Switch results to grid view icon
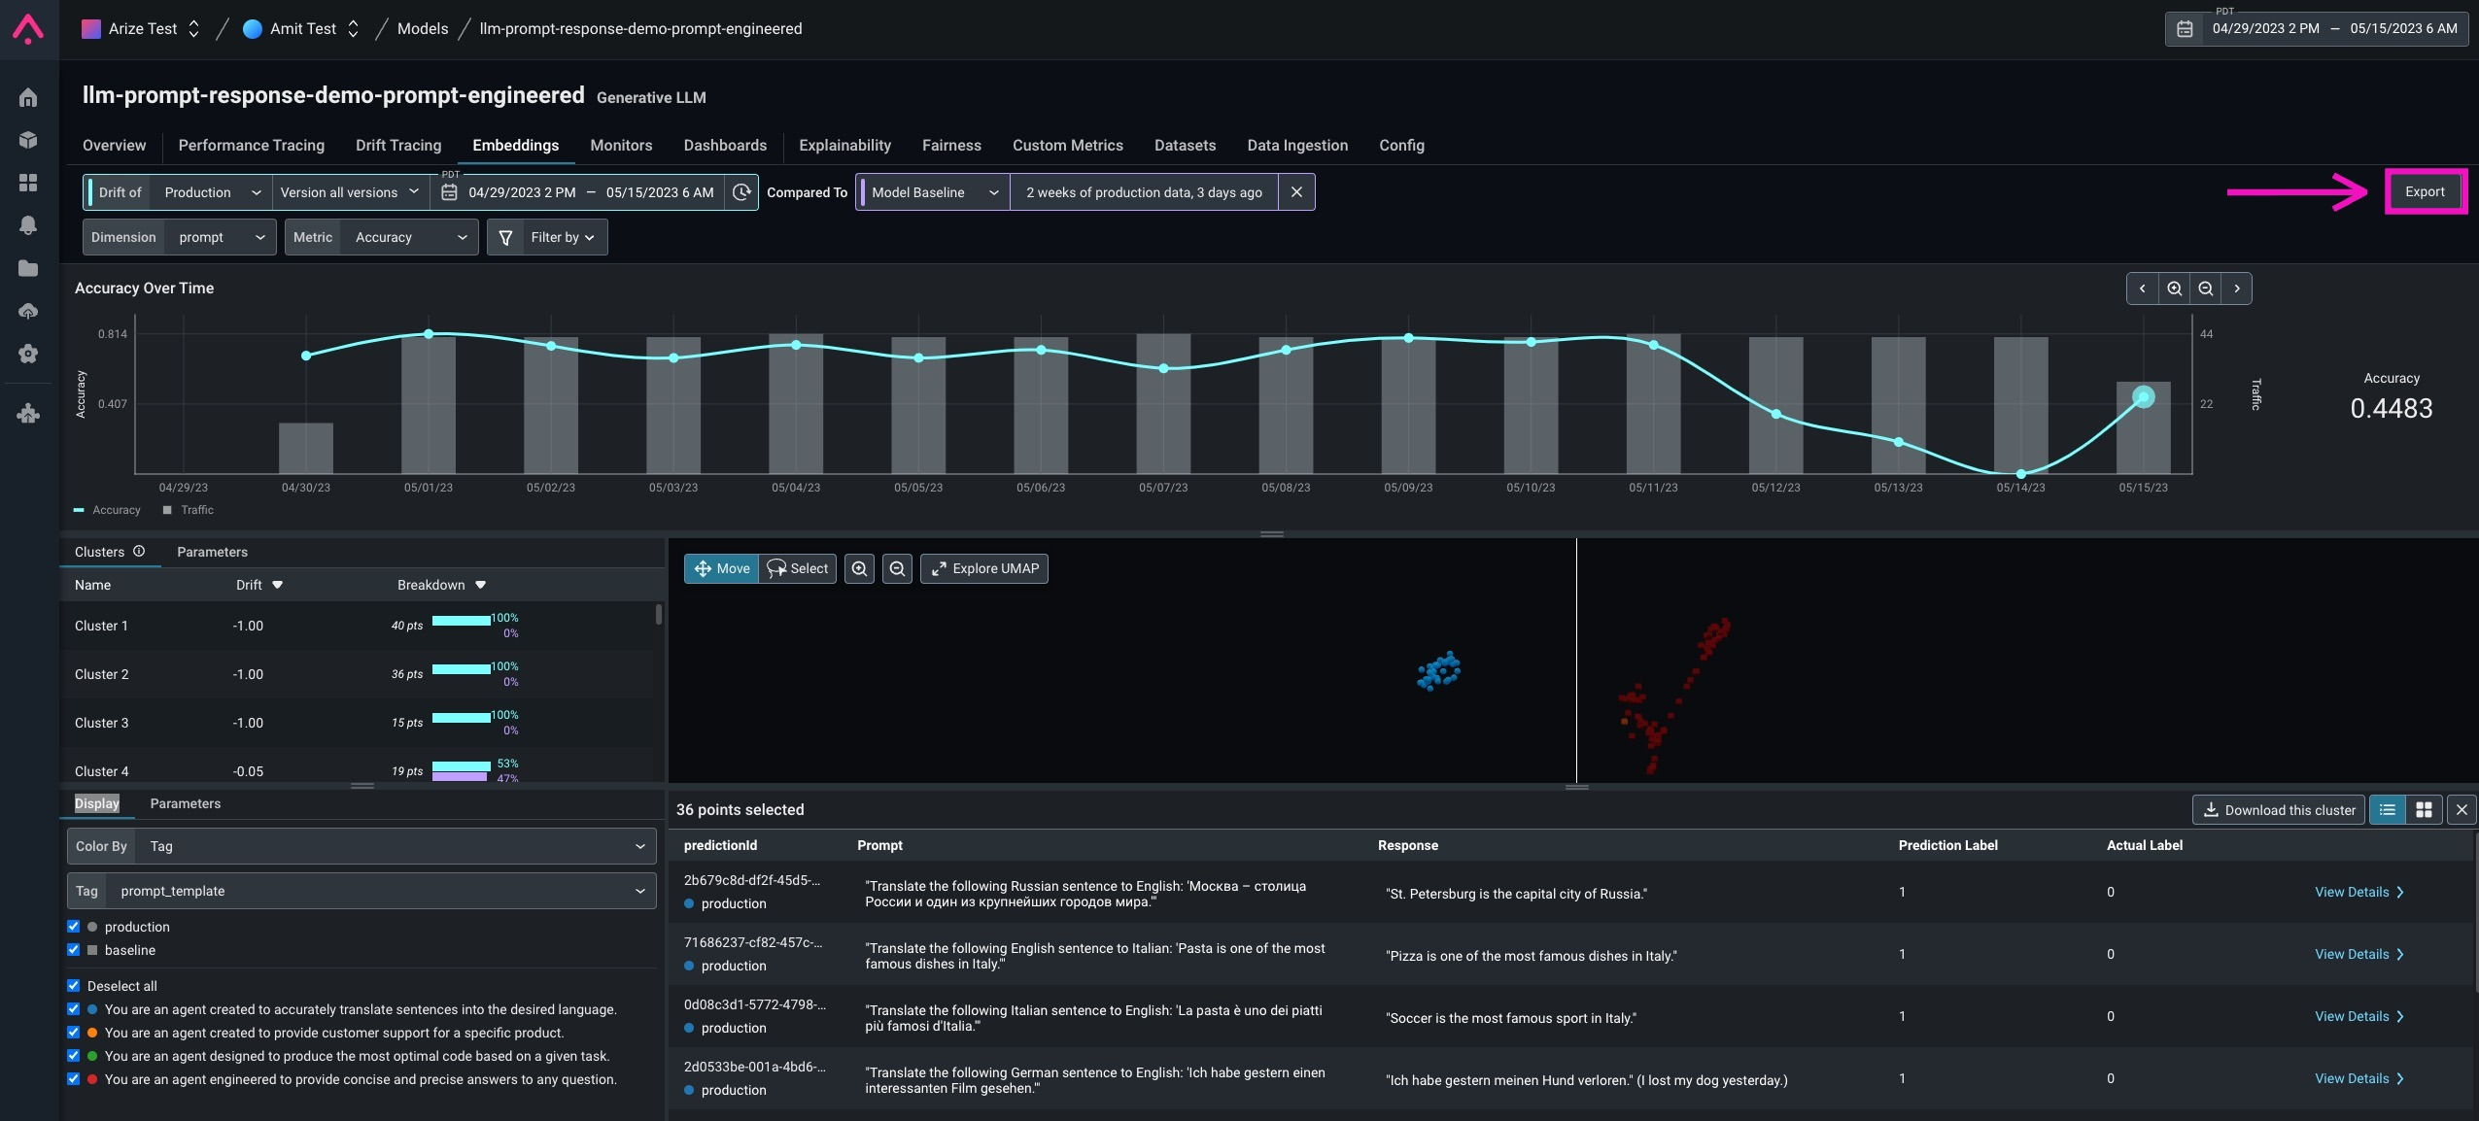The height and width of the screenshot is (1121, 2479). (x=2424, y=809)
